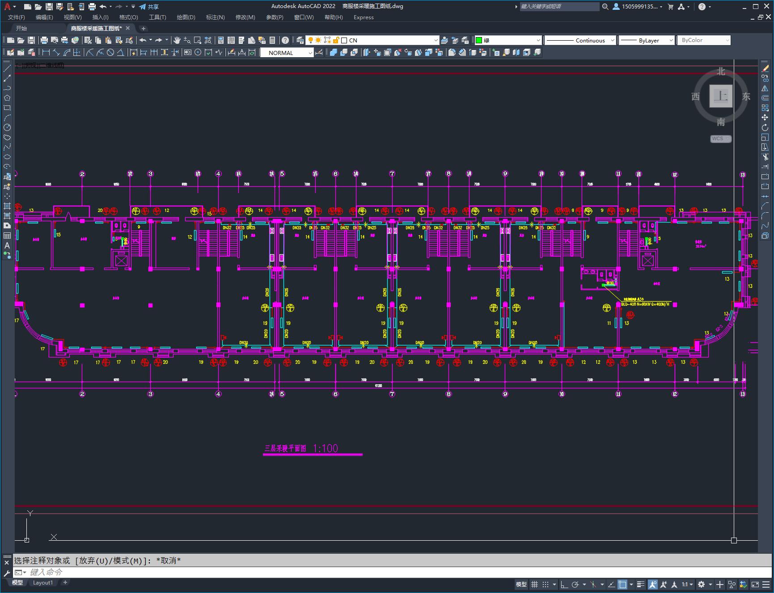Click the ViewCube 上 top face
This screenshot has width=774, height=593.
click(x=721, y=96)
